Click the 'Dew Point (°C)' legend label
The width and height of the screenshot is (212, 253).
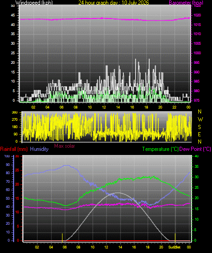tap(195, 149)
